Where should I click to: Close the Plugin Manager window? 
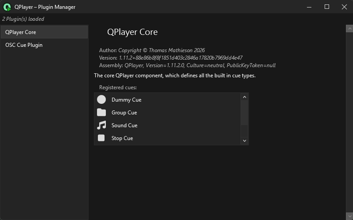pos(344,7)
